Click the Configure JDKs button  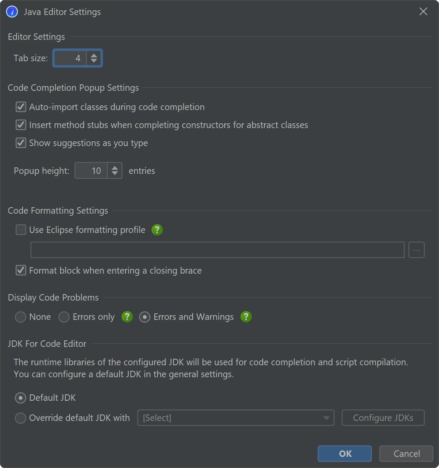click(383, 418)
